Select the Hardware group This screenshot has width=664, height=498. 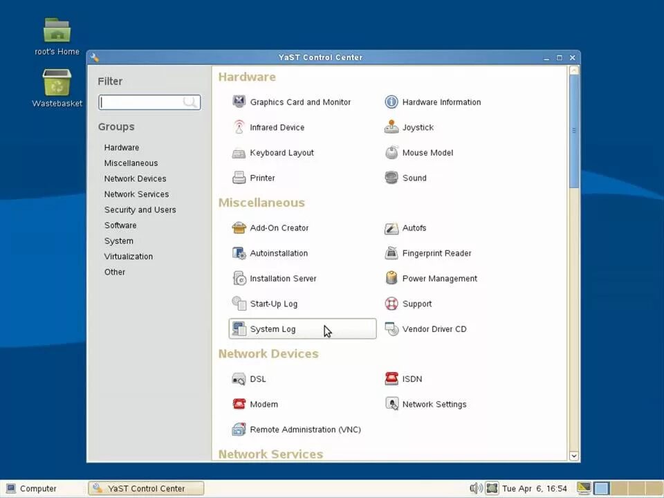(x=122, y=147)
